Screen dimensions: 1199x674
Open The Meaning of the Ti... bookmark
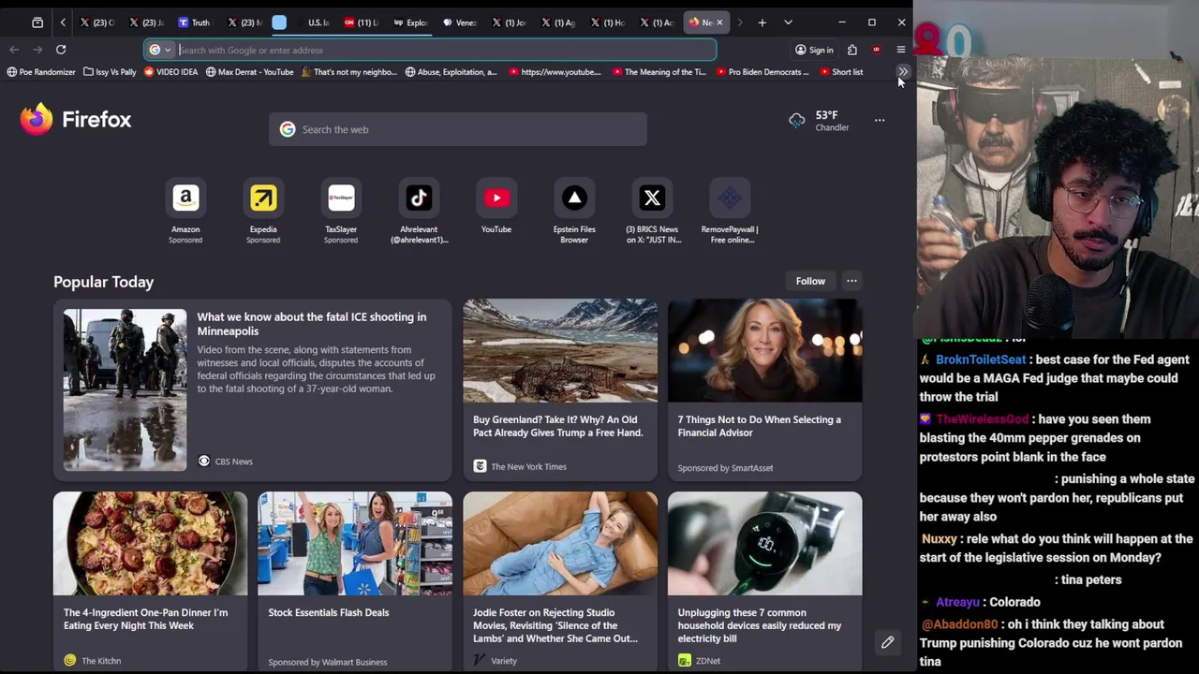[x=659, y=72]
